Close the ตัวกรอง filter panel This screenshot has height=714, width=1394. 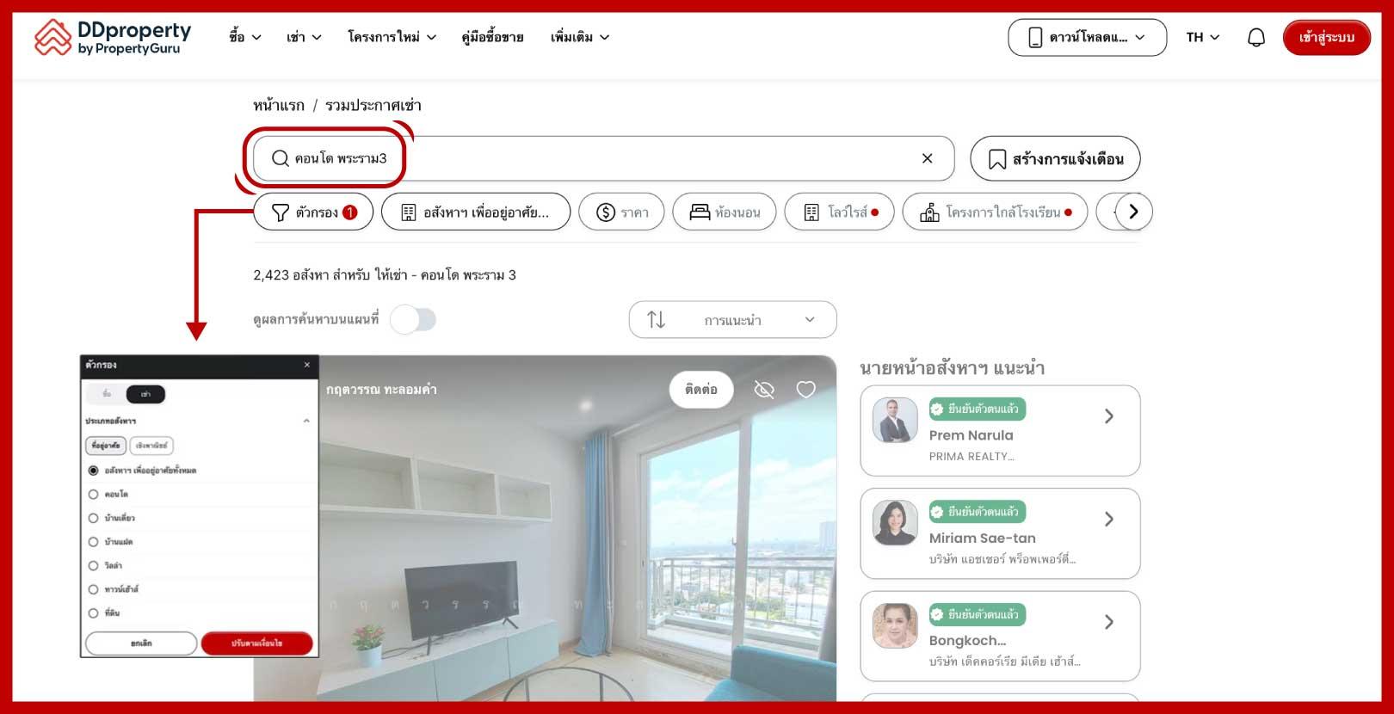[x=306, y=366]
